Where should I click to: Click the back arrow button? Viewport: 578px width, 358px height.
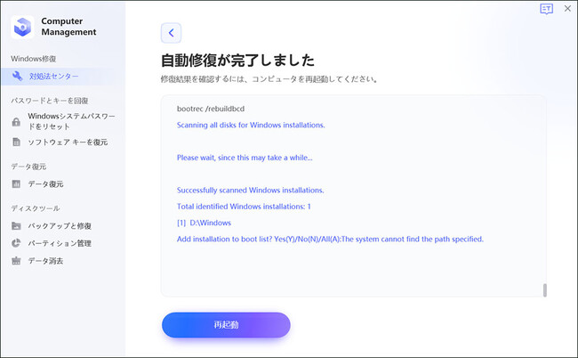(172, 33)
